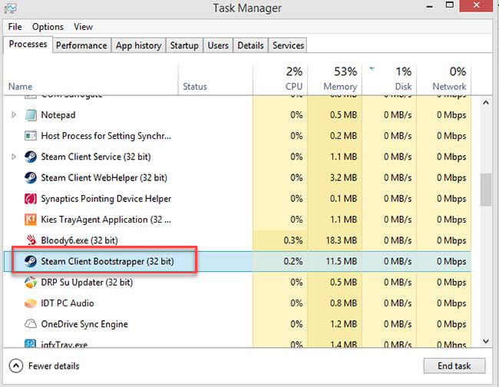This screenshot has width=499, height=387.
Task: Click the 11.5 MB memory value for Steam Bootstrapper
Action: (x=341, y=261)
